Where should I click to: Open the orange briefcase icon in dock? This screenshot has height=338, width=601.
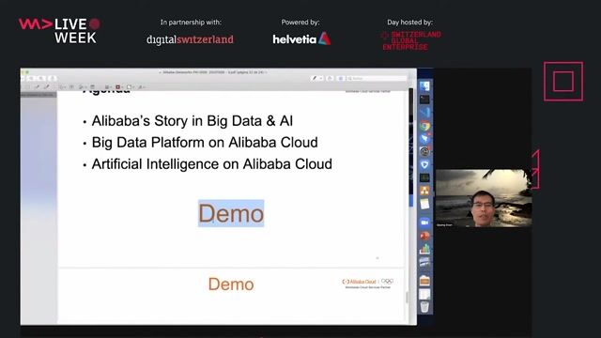click(424, 281)
